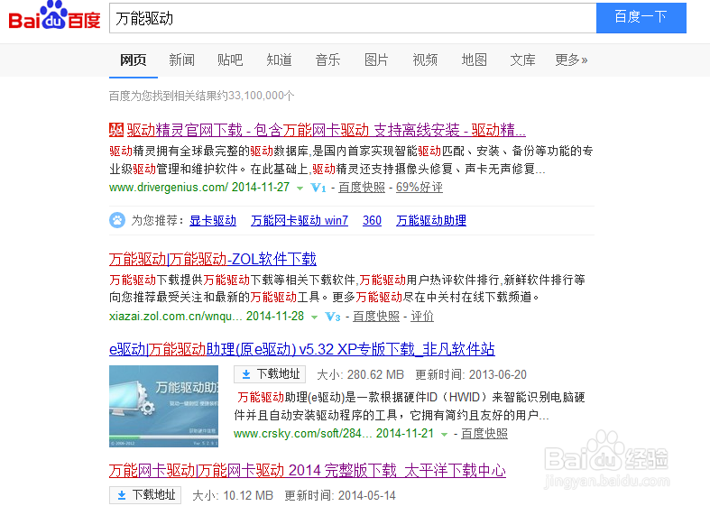The width and height of the screenshot is (710, 506).
Task: Click 下载地址 button for 280.62 MB download
Action: click(270, 374)
